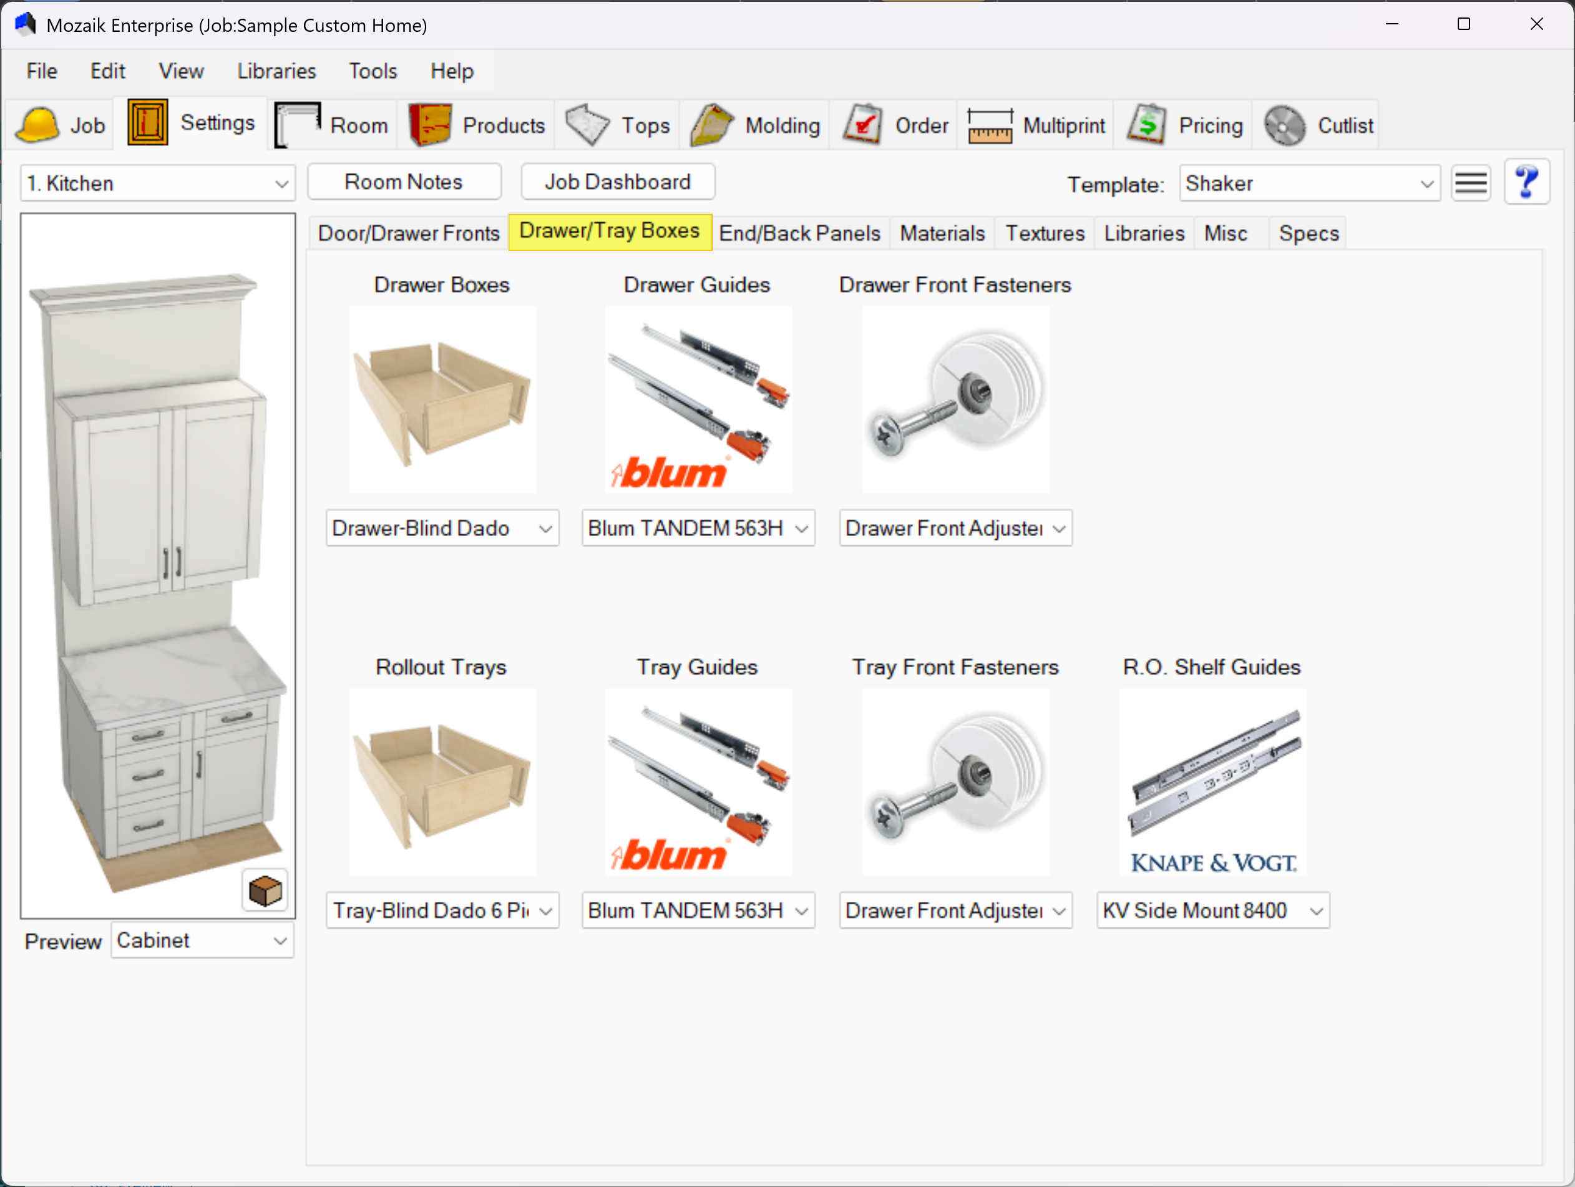This screenshot has width=1575, height=1187.
Task: Click the Room Notes button
Action: (x=404, y=182)
